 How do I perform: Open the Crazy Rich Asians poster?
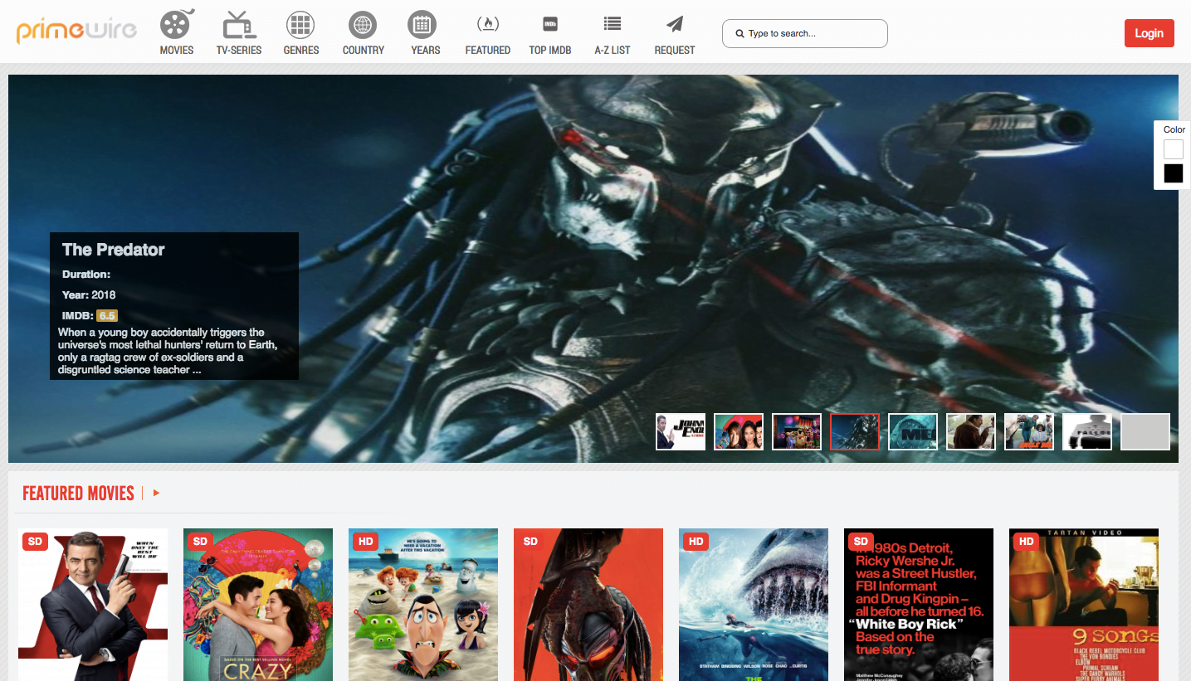[258, 605]
